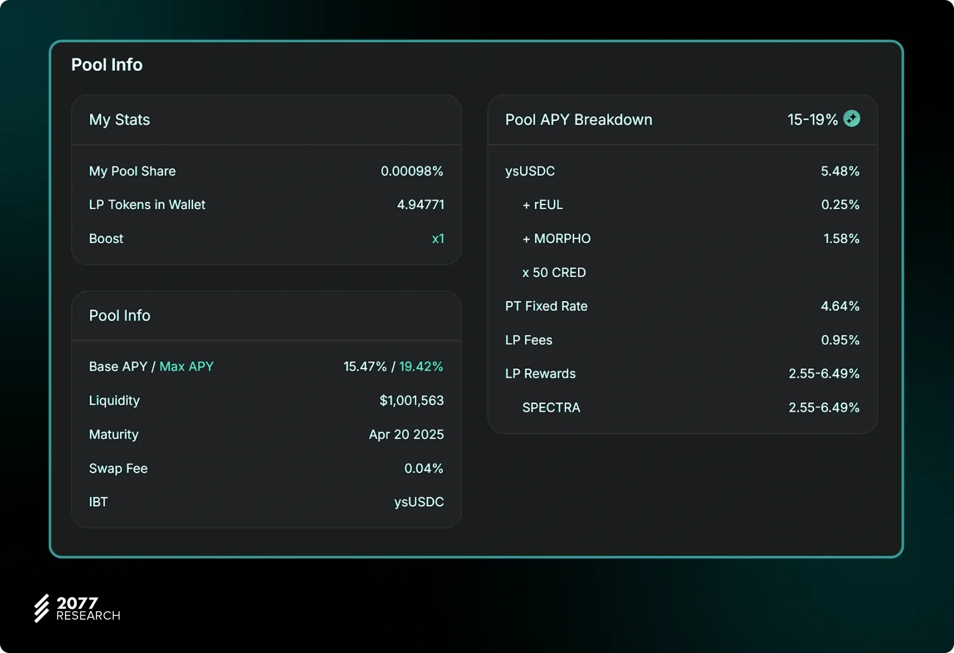The height and width of the screenshot is (653, 954).
Task: Click the sparkle icon beside 15-19% APY
Action: pos(851,119)
